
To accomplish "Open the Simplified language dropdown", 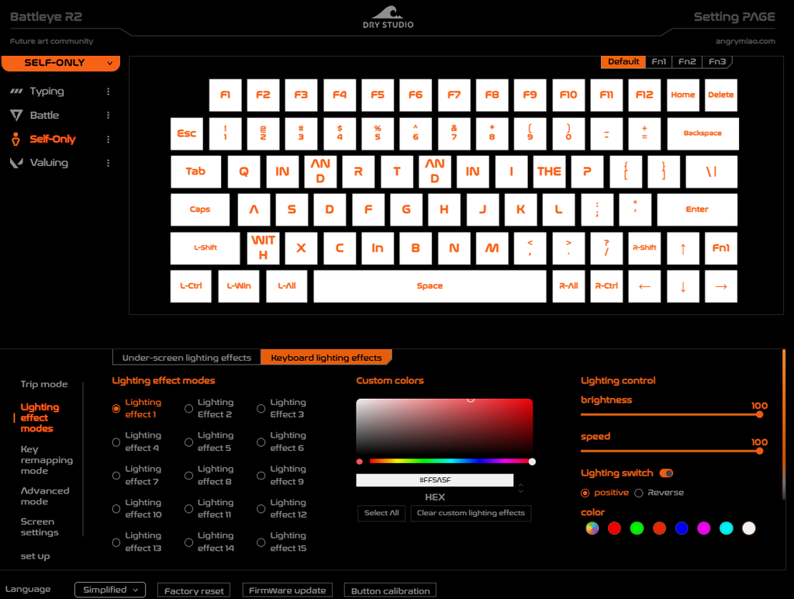I will click(x=110, y=590).
